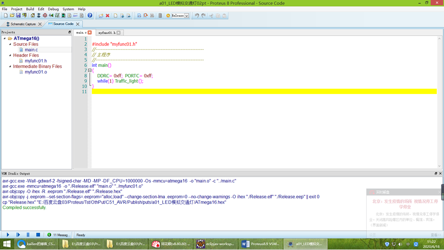Start simulation with the Play button
Screen dimensions: 444x250
(8, 235)
